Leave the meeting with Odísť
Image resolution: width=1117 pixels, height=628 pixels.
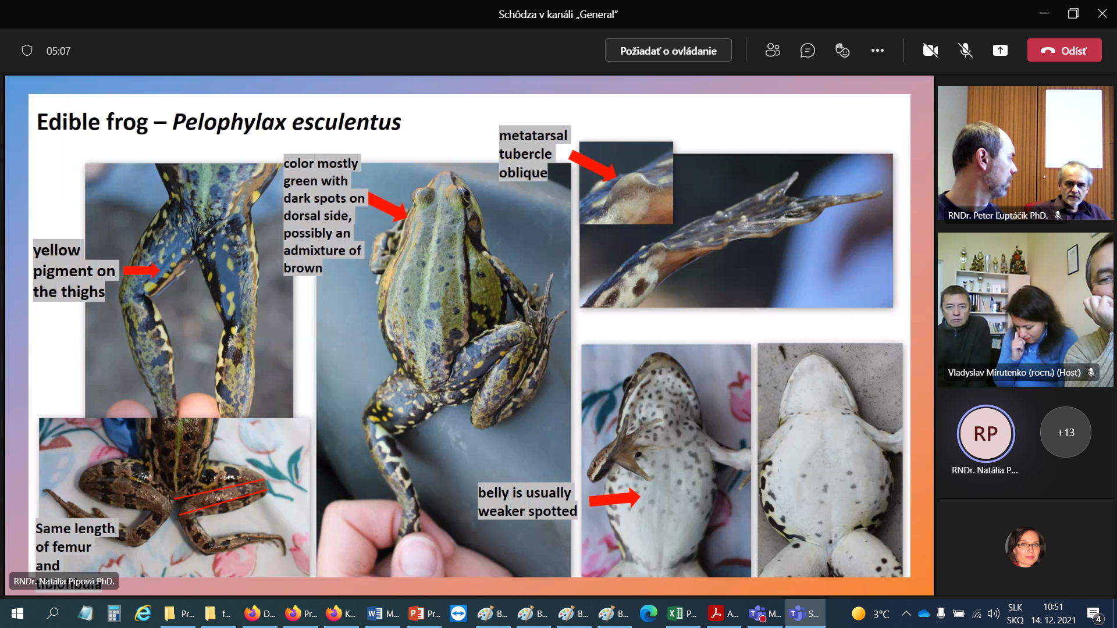point(1064,51)
